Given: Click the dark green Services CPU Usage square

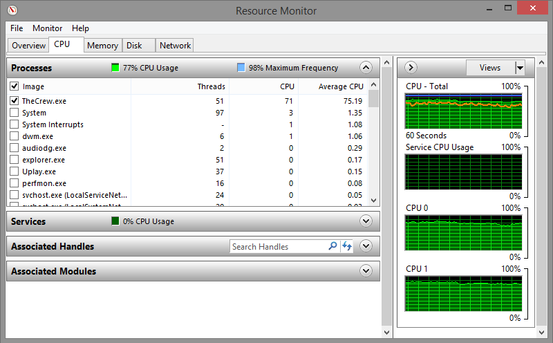Looking at the screenshot, I should [115, 221].
